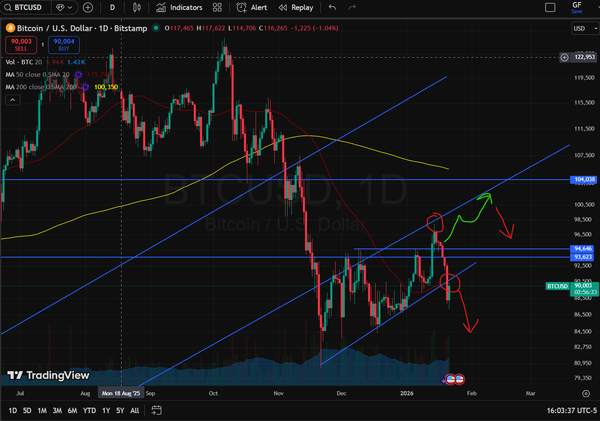600x421 pixels.
Task: Click the BTCUSD symbol search field
Action: click(27, 7)
